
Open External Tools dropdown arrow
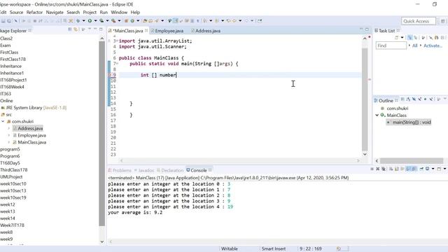coord(120,20)
